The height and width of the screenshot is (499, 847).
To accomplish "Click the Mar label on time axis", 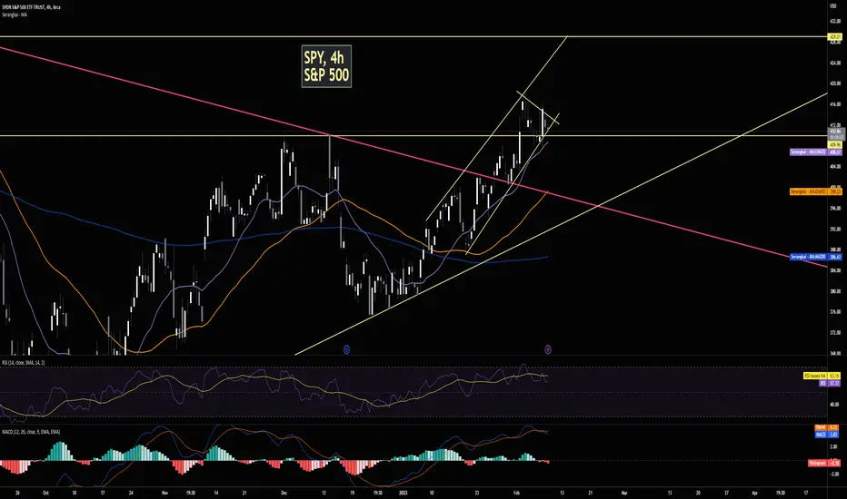I will tap(624, 493).
